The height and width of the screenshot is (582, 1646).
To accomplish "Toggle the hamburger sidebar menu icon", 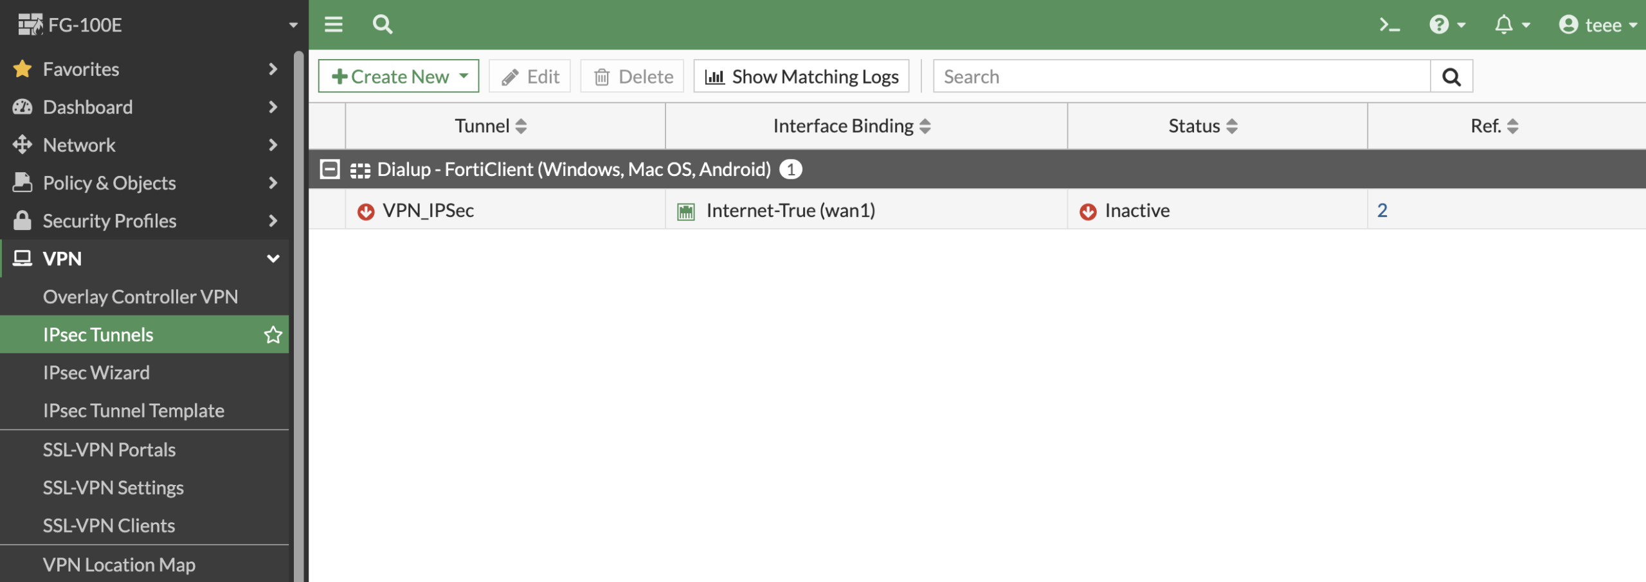I will (333, 24).
